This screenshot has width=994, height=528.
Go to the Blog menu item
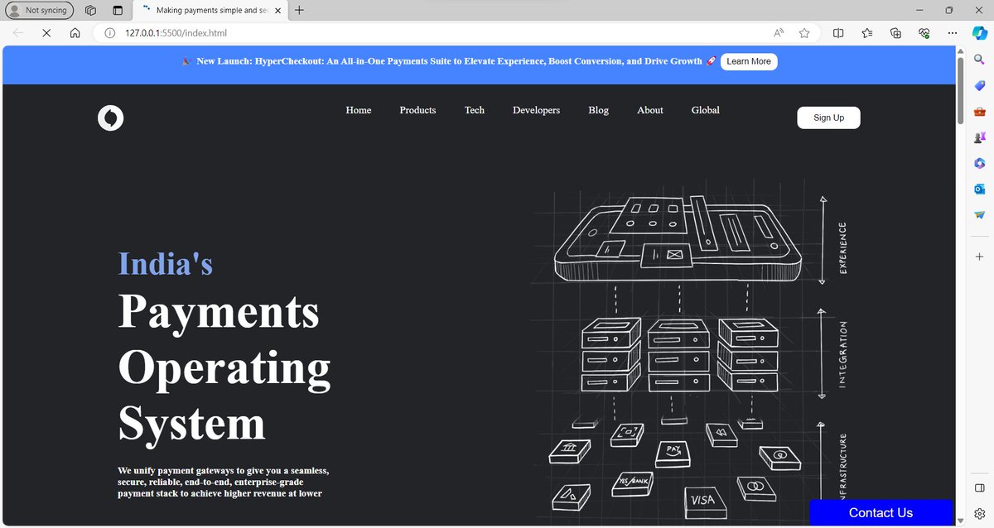[598, 110]
